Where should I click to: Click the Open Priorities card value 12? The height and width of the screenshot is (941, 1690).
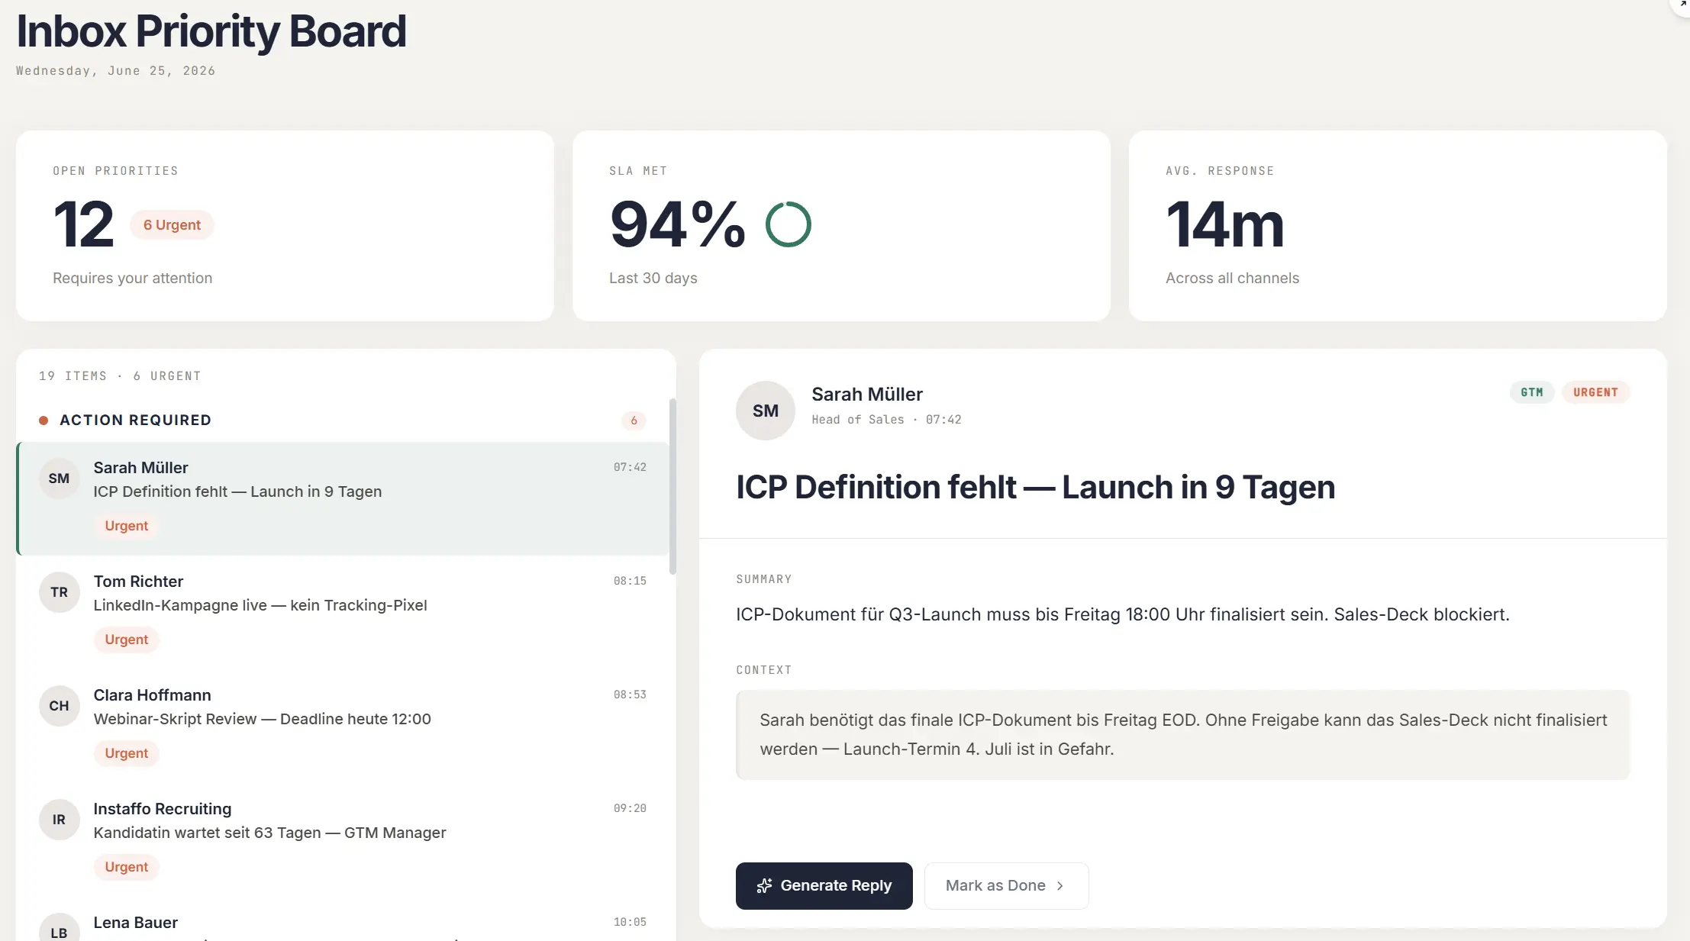pos(83,224)
